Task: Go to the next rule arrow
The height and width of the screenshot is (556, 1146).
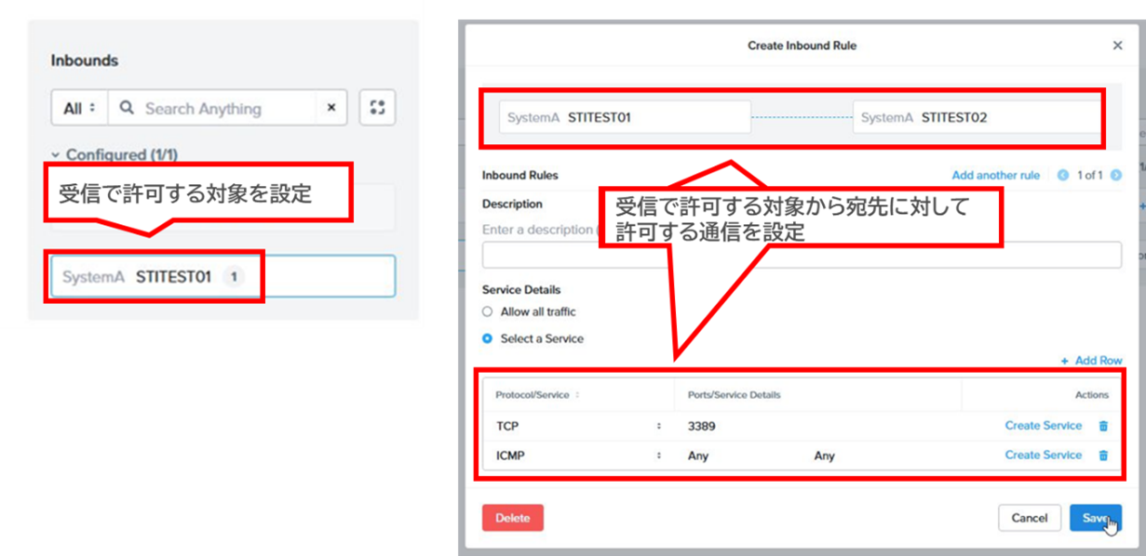Action: [x=1115, y=175]
